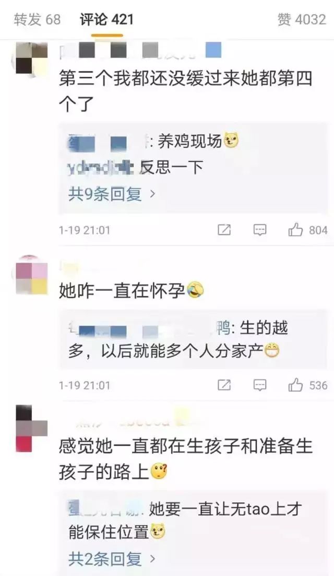Image resolution: width=334 pixels, height=576 pixels.
Task: Tap the doge emoji after 养鸡现场
Action: 231,141
